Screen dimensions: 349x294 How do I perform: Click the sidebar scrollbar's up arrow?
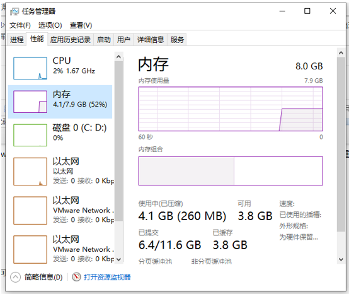[118, 57]
